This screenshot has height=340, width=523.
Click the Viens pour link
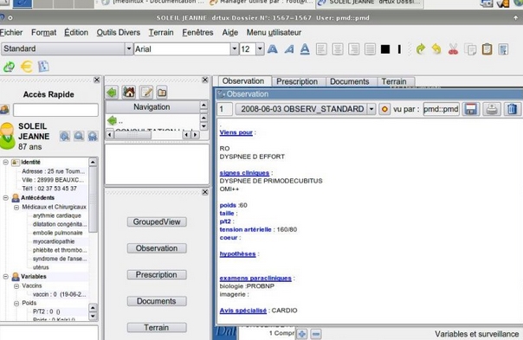(236, 132)
